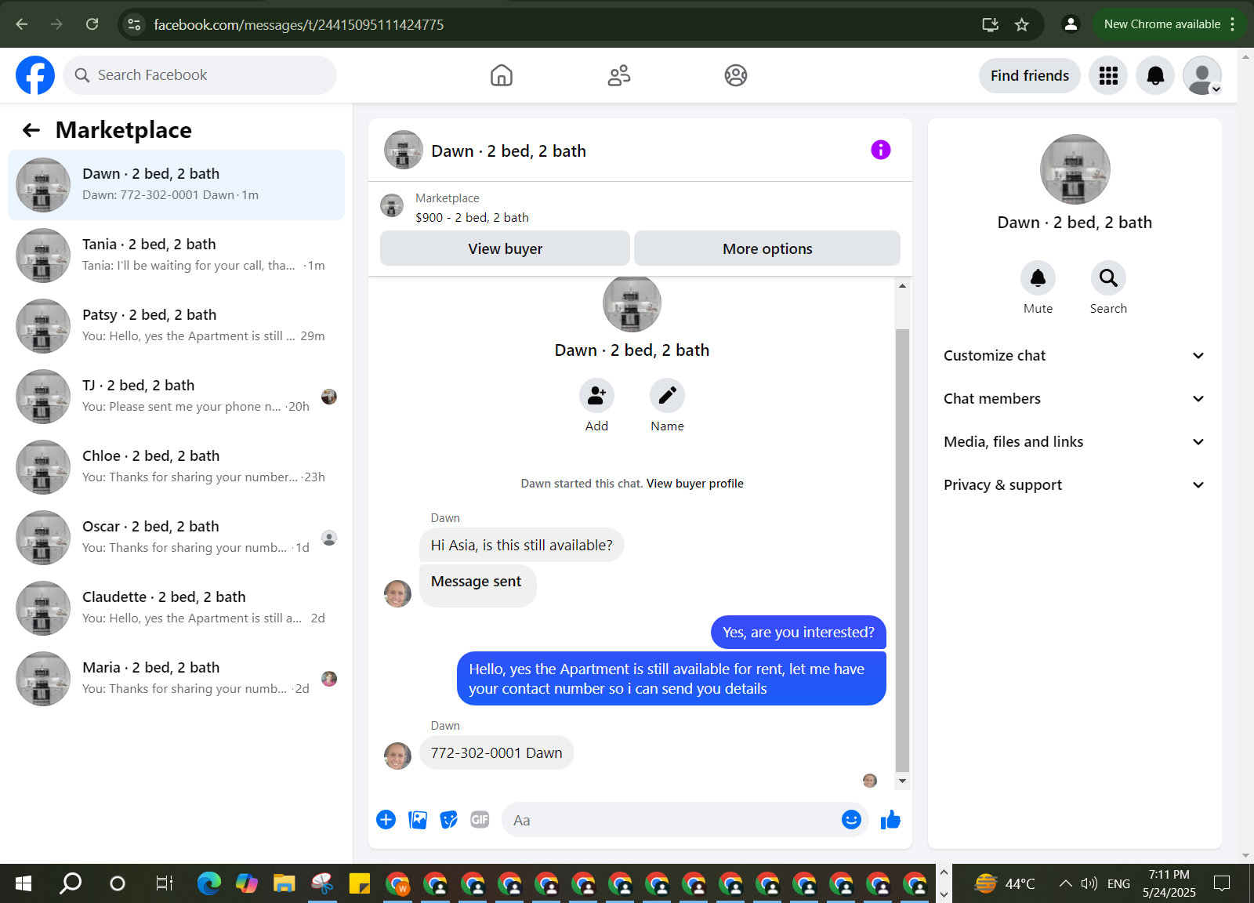Viewport: 1254px width, 903px height.
Task: Click the Find friends button
Action: tap(1029, 75)
